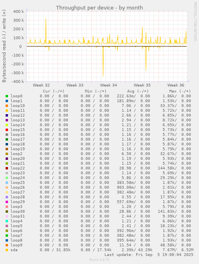Click the loop13 purple color swatch
Image resolution: width=199 pixels, height=264 pixels.
[x=7, y=120]
